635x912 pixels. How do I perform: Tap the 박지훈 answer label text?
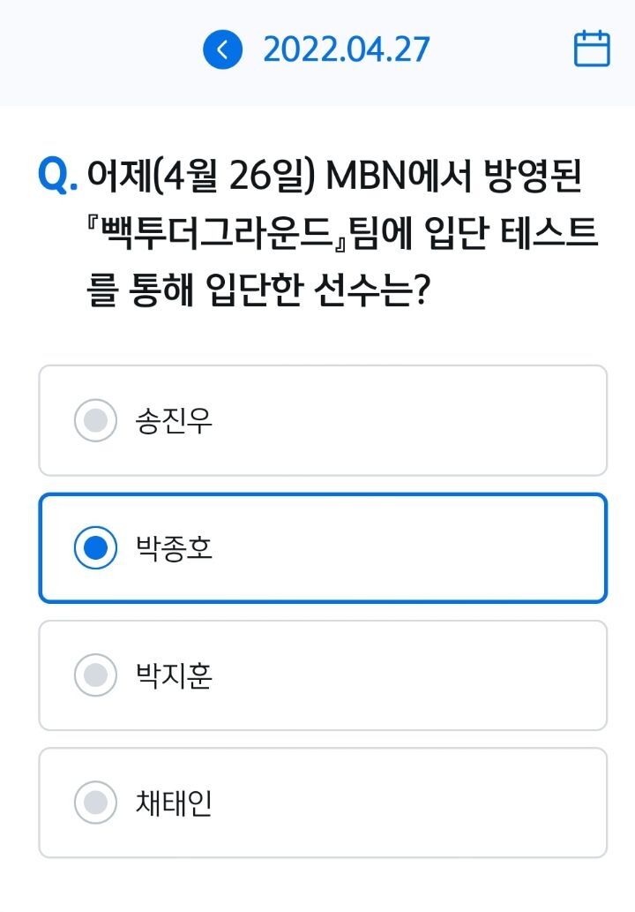click(174, 676)
